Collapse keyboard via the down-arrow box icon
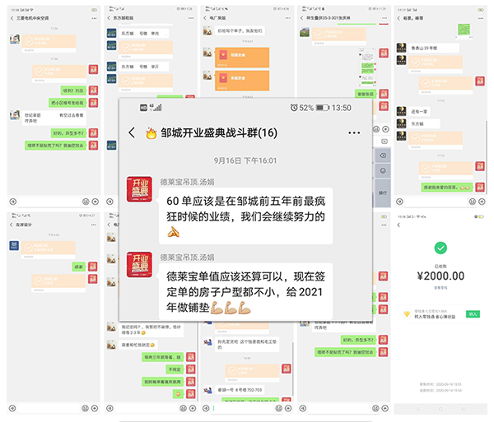 384,141
